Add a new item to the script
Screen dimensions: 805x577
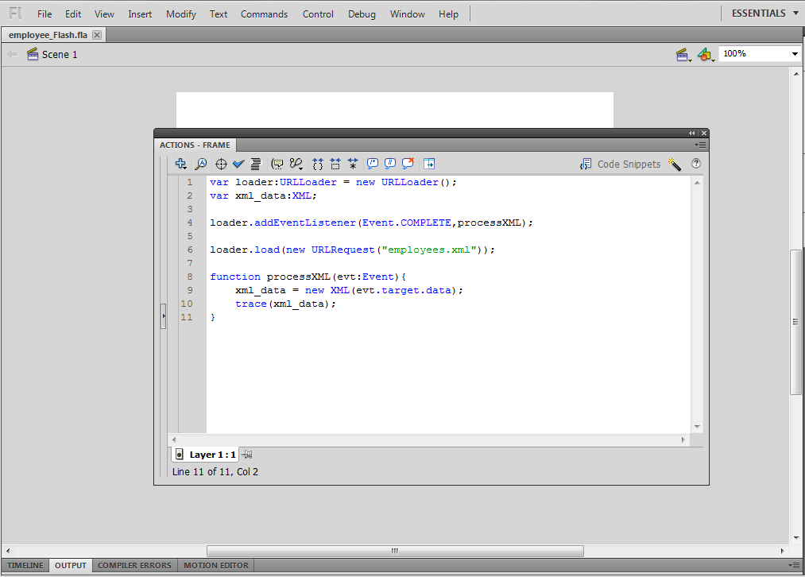[180, 164]
